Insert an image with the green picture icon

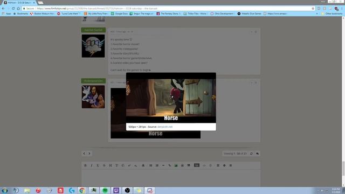[176, 165]
